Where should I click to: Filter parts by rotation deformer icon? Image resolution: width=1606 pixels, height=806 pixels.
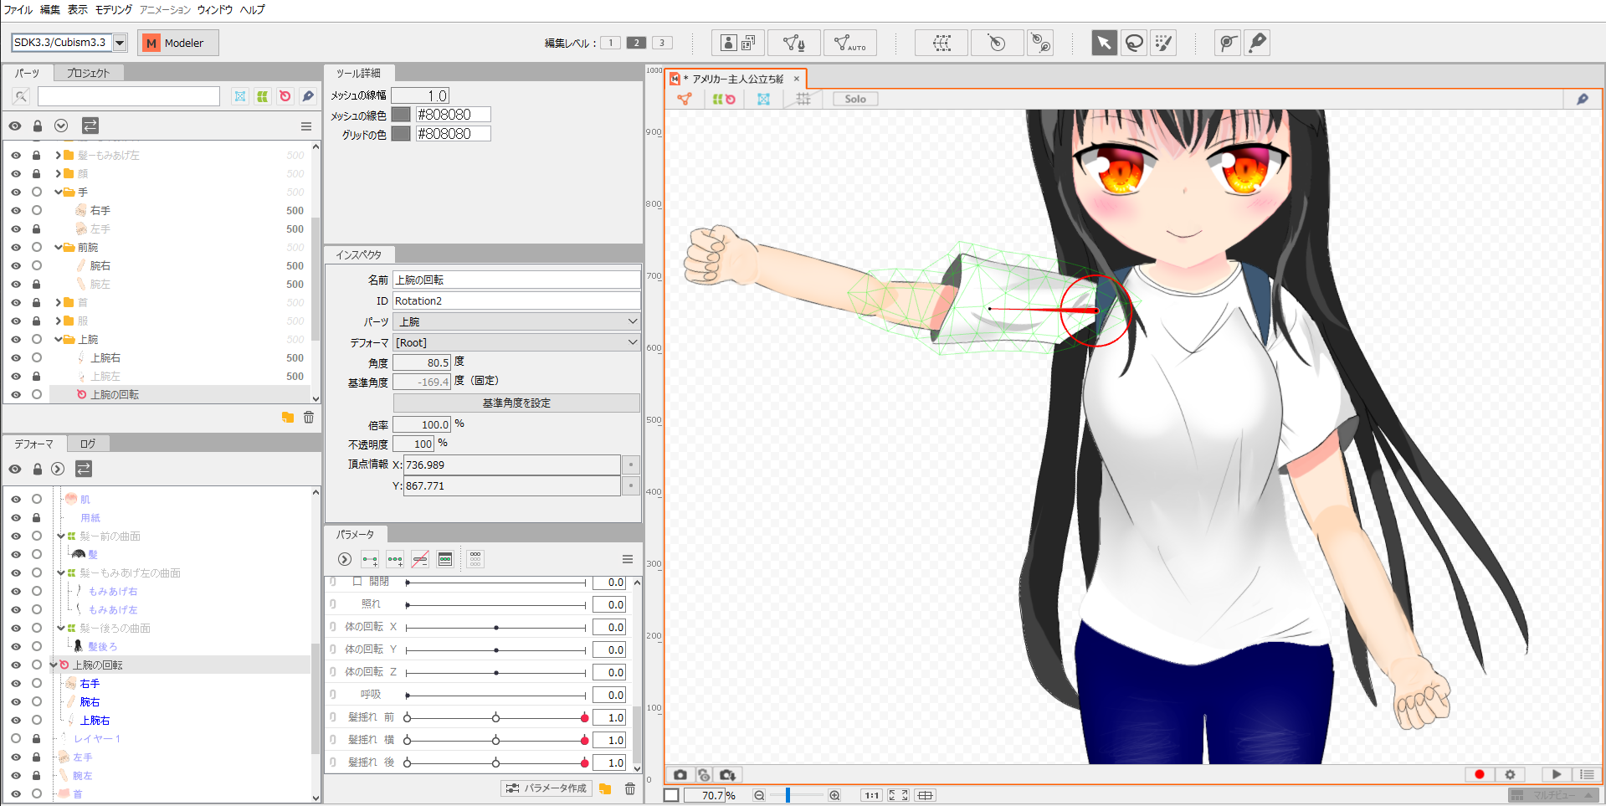tap(285, 96)
